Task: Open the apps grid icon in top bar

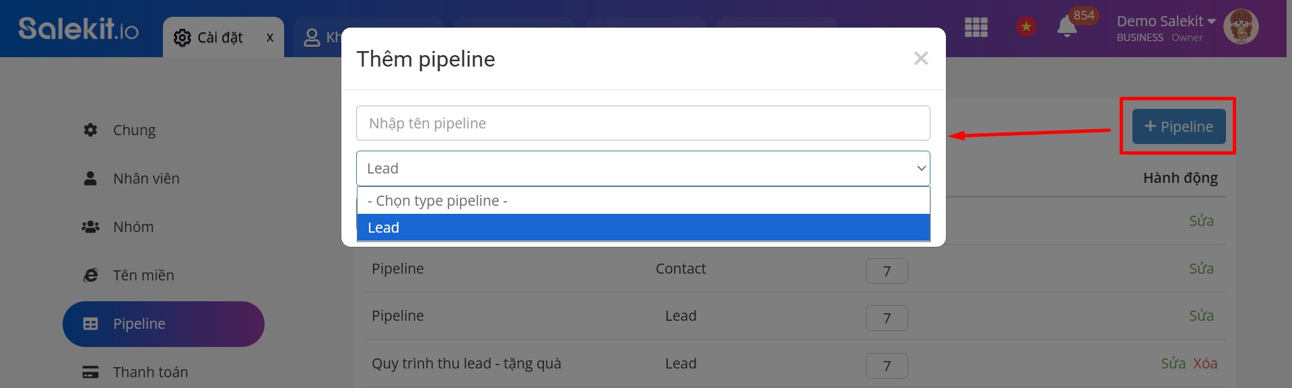Action: (x=975, y=28)
